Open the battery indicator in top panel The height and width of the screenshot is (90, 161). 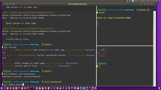tap(136, 1)
